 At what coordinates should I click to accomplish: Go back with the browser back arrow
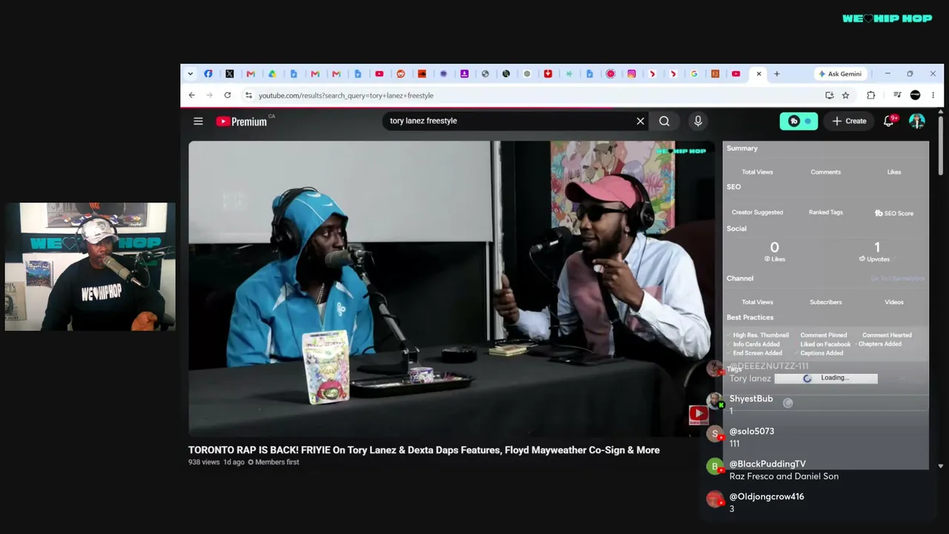tap(191, 95)
